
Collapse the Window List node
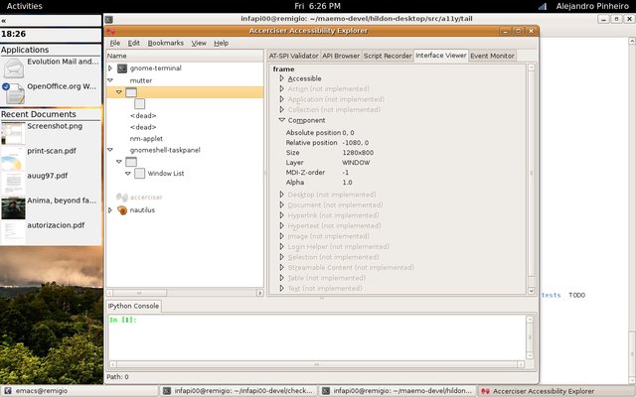tap(128, 174)
